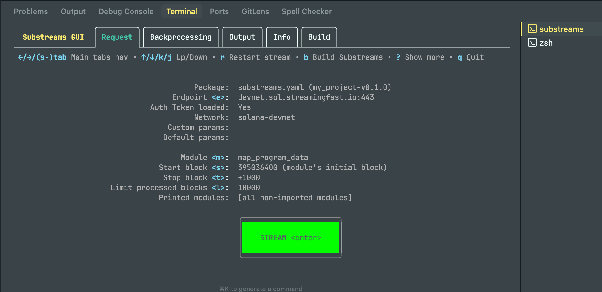Click the network value solana-devnet
Image resolution: width=602 pixels, height=292 pixels.
tap(266, 117)
